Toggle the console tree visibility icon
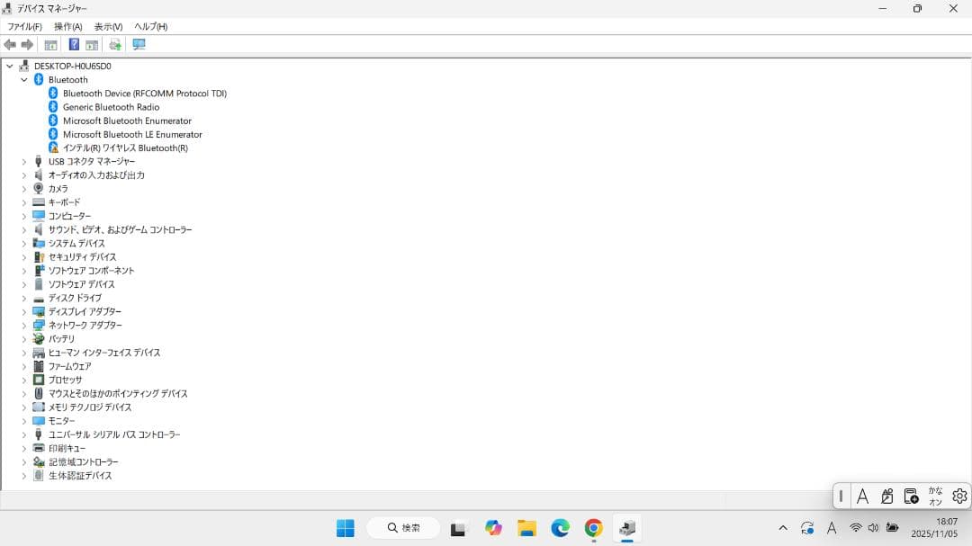This screenshot has width=972, height=546. [49, 44]
